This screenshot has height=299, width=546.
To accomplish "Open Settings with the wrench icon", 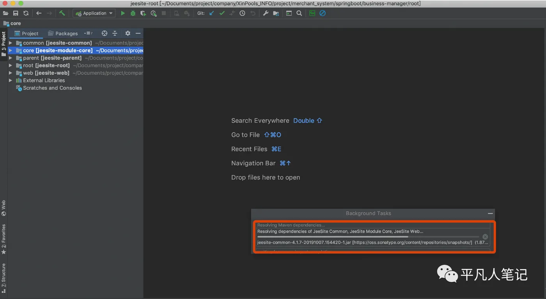I will click(x=266, y=13).
